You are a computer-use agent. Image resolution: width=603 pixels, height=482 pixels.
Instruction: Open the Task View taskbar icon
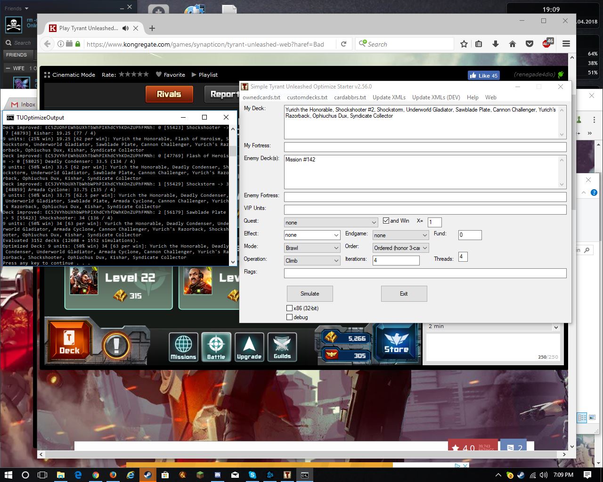point(42,475)
